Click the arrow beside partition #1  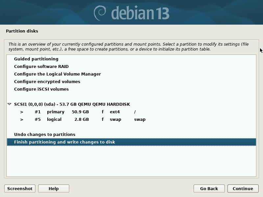click(x=22, y=112)
